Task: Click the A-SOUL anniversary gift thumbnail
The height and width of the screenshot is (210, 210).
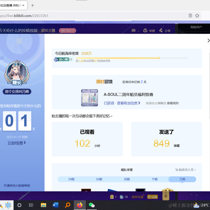Action: coord(89,98)
